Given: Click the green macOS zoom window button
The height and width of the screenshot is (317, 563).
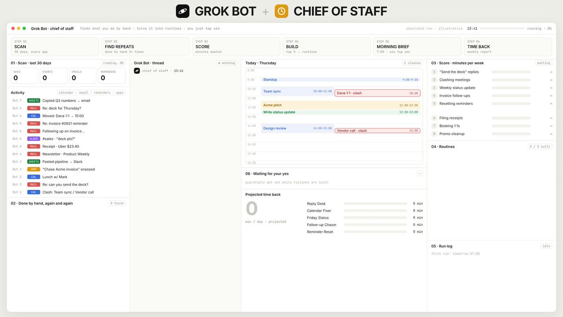Looking at the screenshot, I should 24,29.
